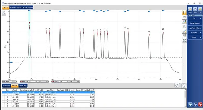This screenshot has height=110, width=203.
Task: Expand the Assistant submenu
Action: [x=195, y=33]
